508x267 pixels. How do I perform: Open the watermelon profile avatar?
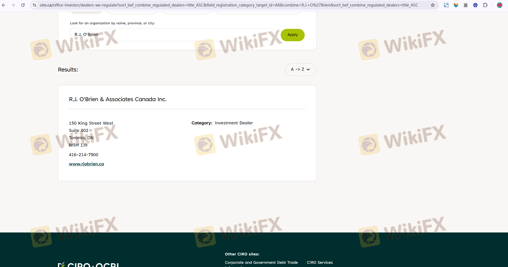point(500,5)
